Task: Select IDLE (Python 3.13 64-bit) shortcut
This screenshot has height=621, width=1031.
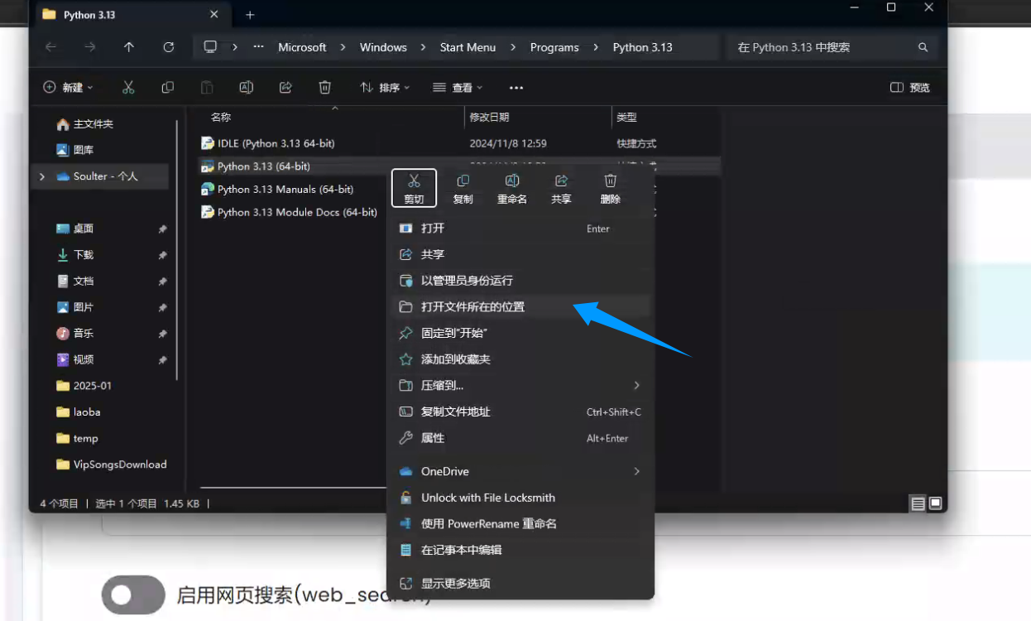Action: 276,143
